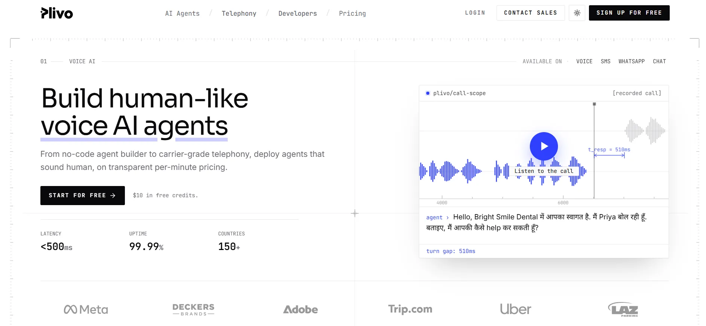This screenshot has width=706, height=326.
Task: Click the Plivo logo
Action: (x=56, y=13)
